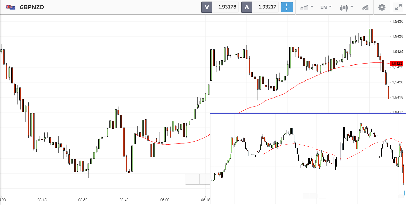Open chart settings with the gear icon
This screenshot has width=406, height=205.
coord(382,7)
